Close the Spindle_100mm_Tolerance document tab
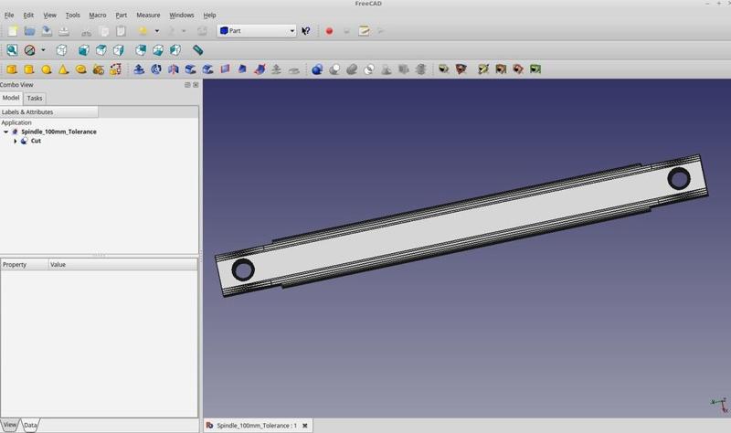The width and height of the screenshot is (731, 433). point(305,426)
